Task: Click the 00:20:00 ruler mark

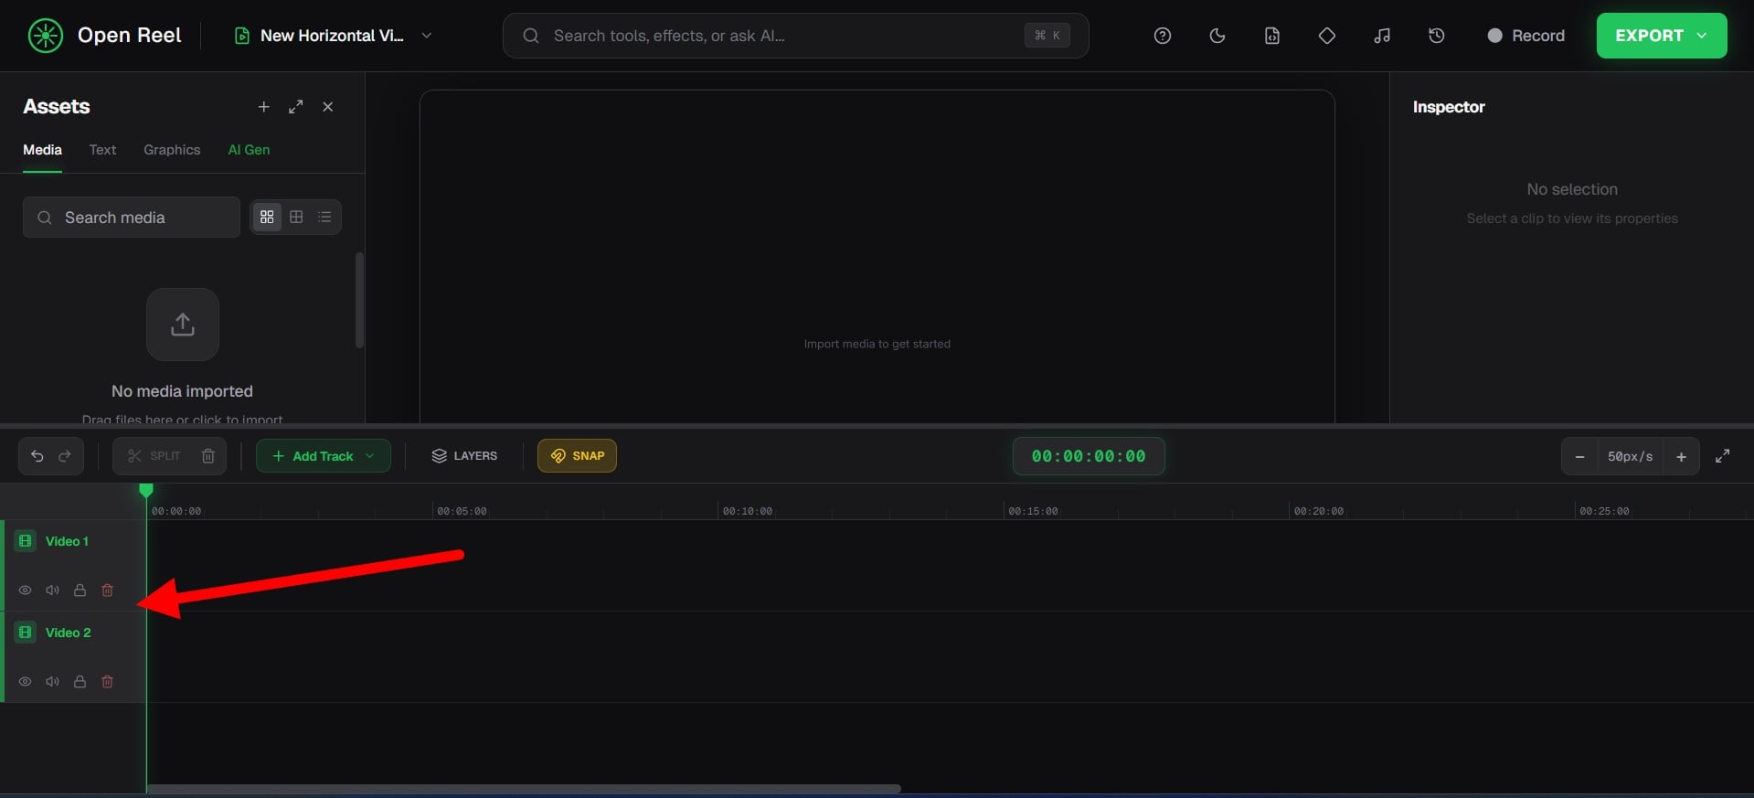Action: [1319, 511]
